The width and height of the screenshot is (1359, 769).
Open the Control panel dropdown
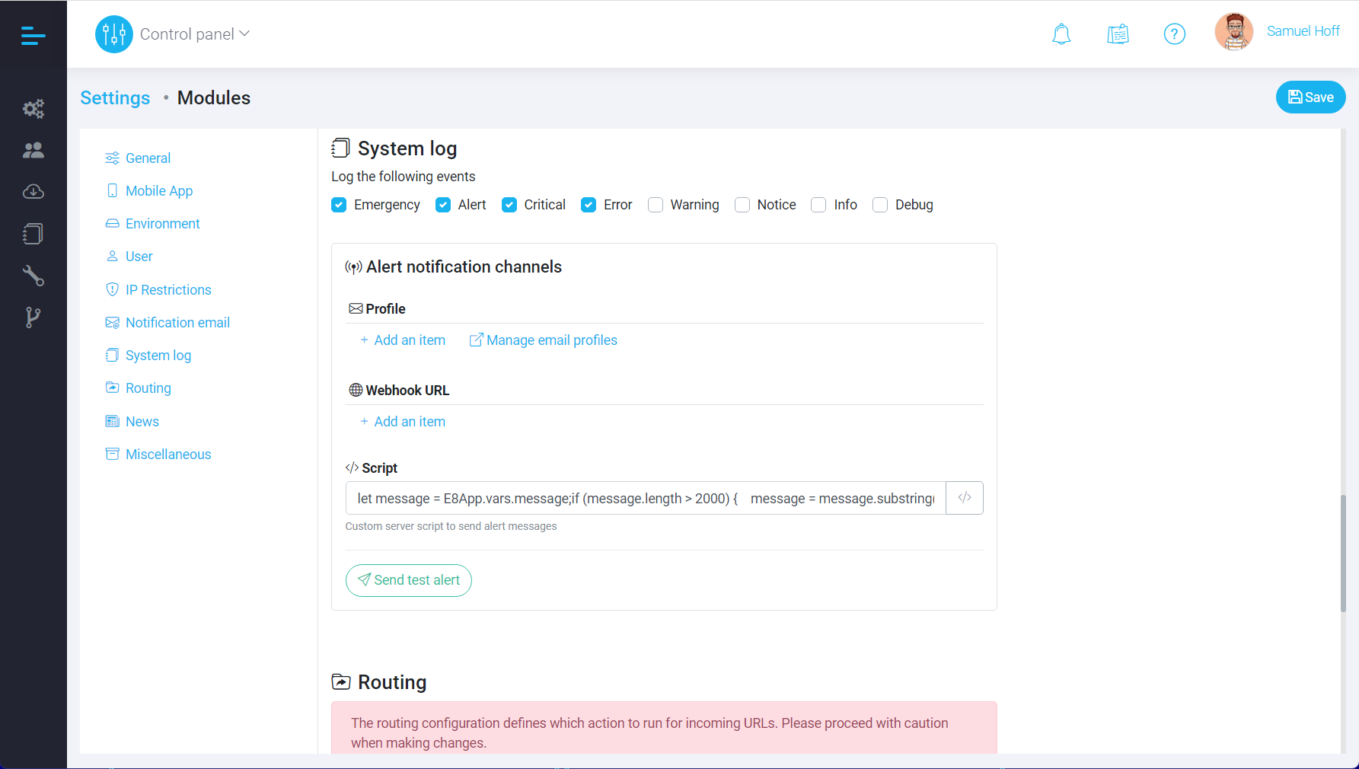pos(194,34)
